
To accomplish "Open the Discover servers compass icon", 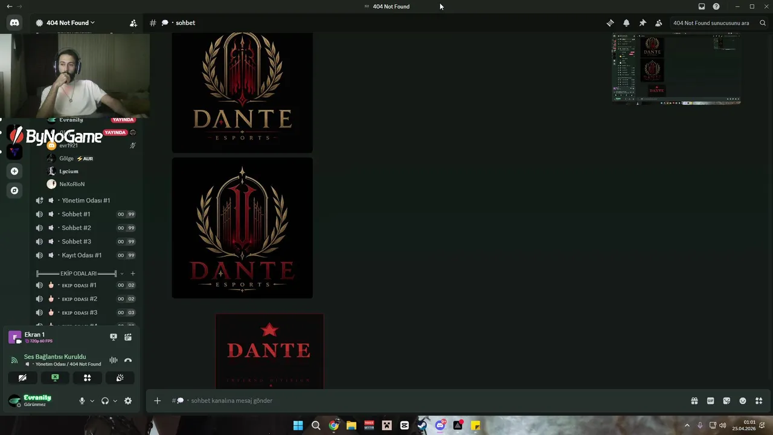I will tap(14, 190).
